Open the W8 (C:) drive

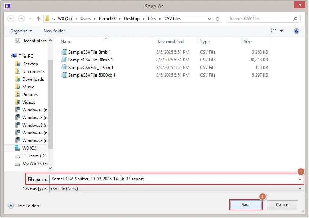29,148
